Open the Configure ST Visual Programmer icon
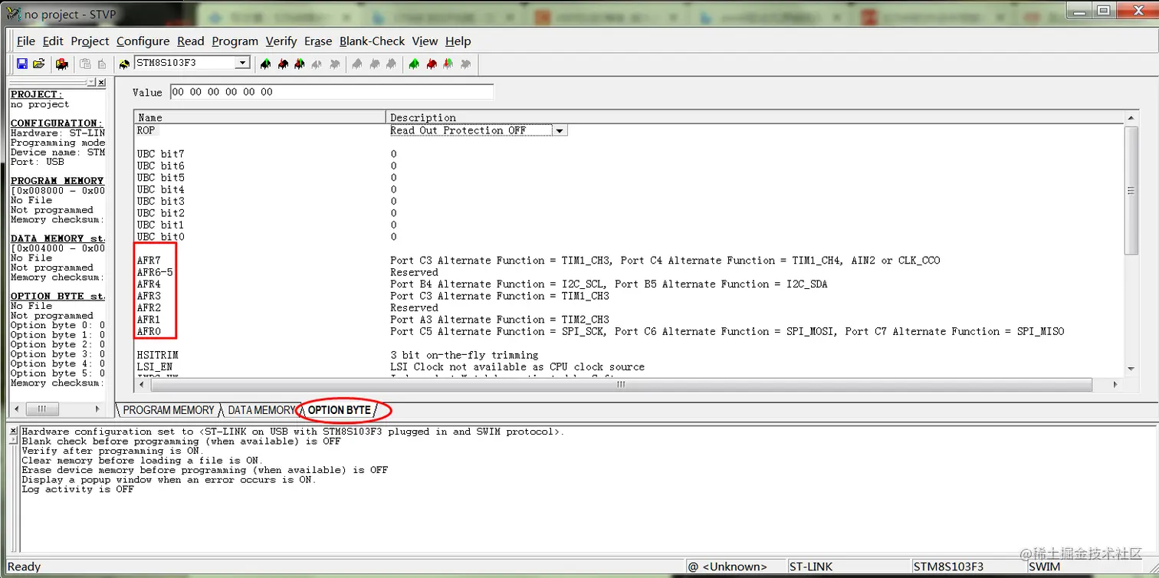The width and height of the screenshot is (1159, 578). (x=61, y=64)
